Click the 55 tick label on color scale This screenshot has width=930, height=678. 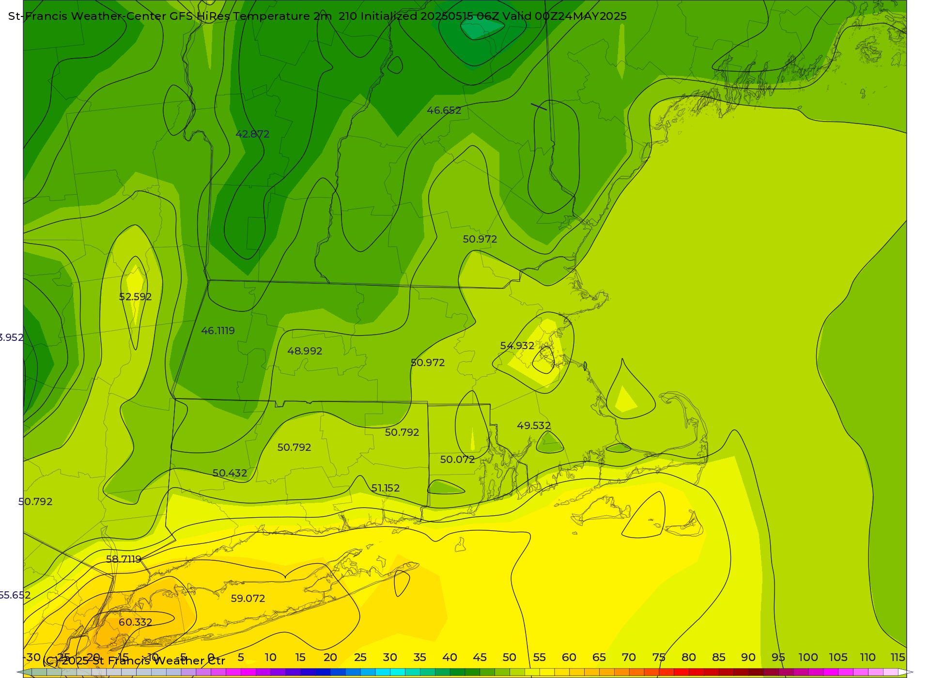click(x=540, y=658)
